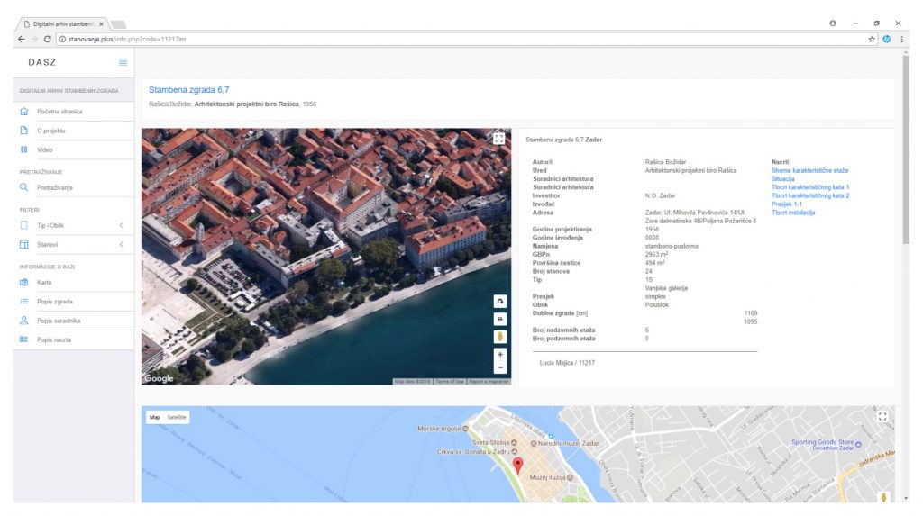This screenshot has height=516, width=923.
Task: Click the Google logo on aerial view
Action: (x=160, y=378)
